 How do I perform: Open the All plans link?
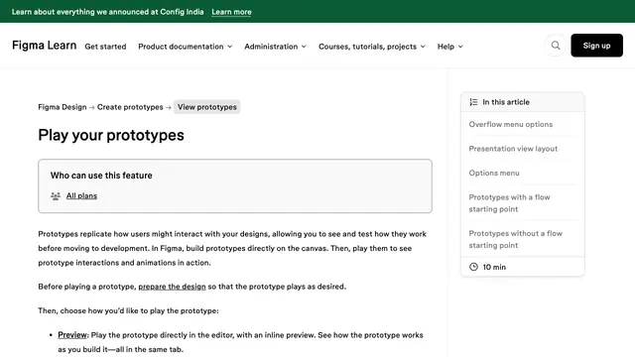[x=81, y=196]
